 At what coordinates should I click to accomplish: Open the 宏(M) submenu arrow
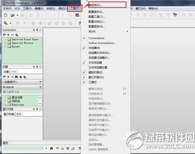pos(127,31)
